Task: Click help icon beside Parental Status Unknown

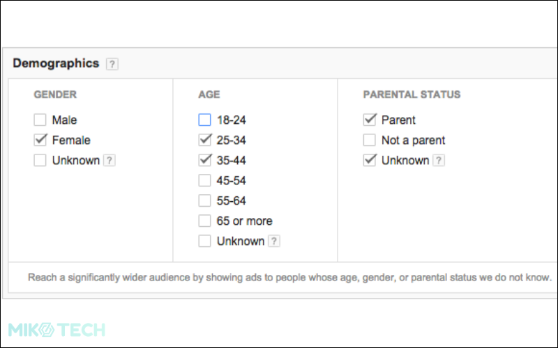Action: pyautogui.click(x=439, y=161)
